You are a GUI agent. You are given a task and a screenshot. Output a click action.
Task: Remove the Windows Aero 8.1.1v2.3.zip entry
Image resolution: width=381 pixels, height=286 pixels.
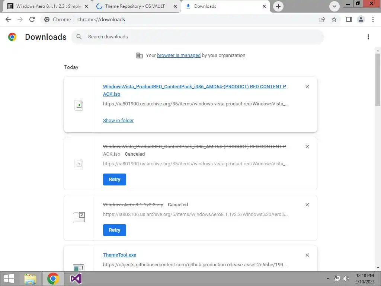coord(307,205)
